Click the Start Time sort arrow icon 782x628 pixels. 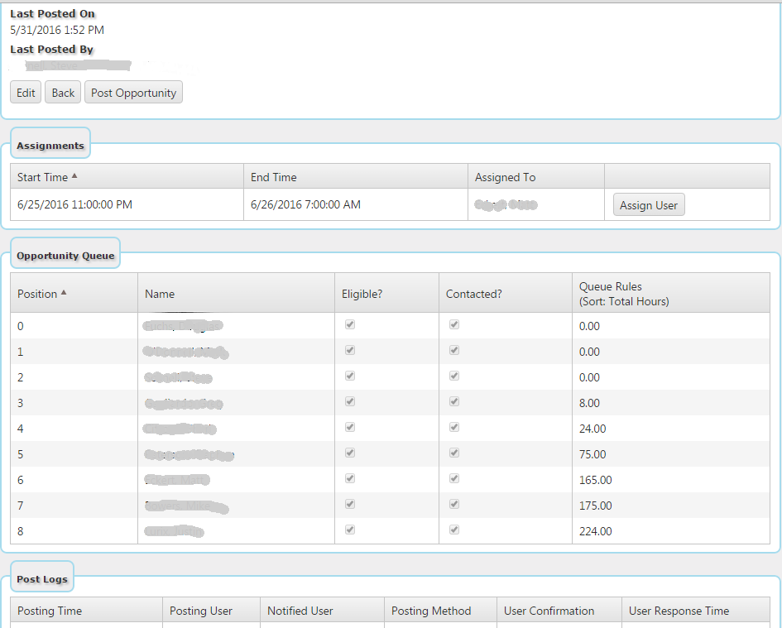74,175
